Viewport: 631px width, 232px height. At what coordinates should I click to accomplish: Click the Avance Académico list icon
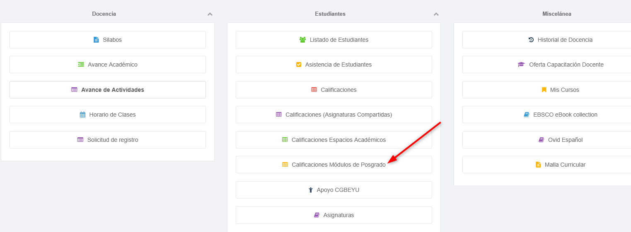[81, 65]
